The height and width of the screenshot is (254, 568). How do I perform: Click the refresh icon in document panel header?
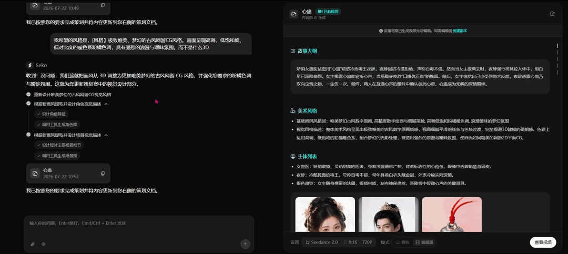click(552, 14)
